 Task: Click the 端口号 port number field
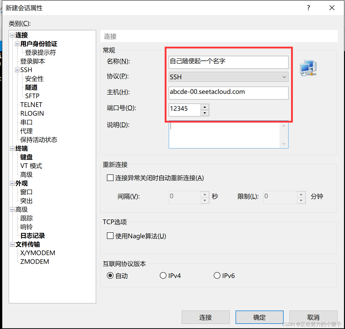pyautogui.click(x=185, y=110)
